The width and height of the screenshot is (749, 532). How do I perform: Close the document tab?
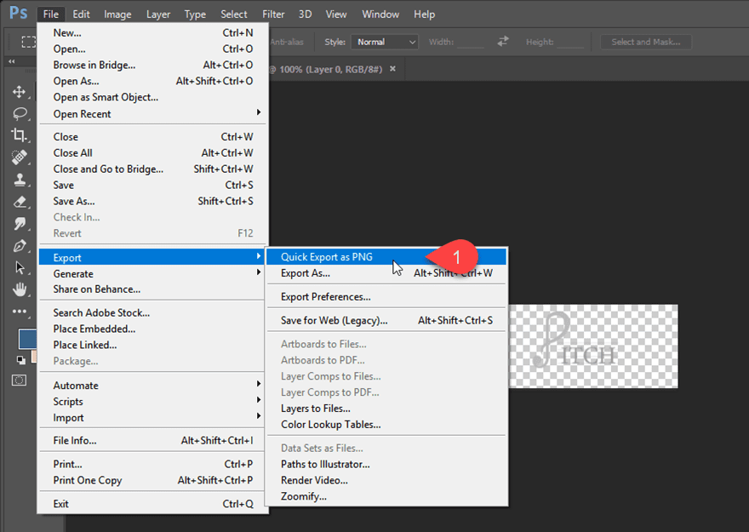[392, 69]
